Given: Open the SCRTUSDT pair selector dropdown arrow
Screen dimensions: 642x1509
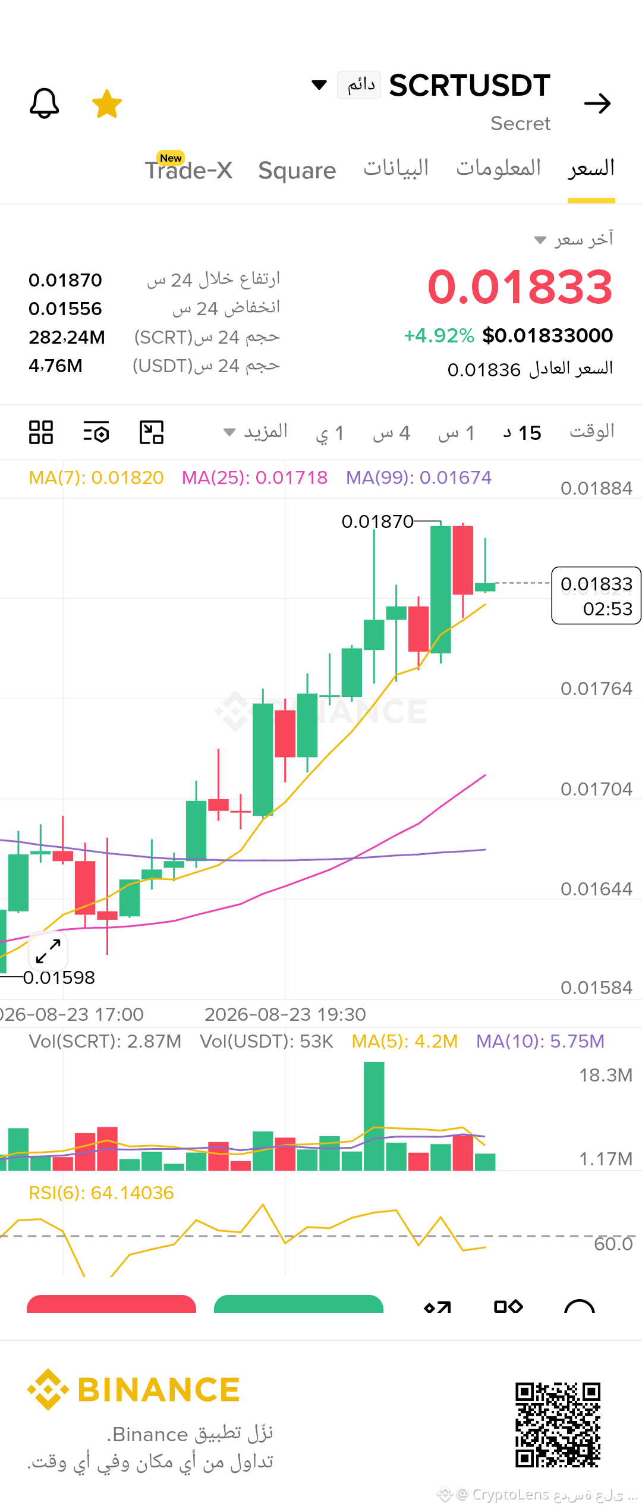Looking at the screenshot, I should point(319,85).
